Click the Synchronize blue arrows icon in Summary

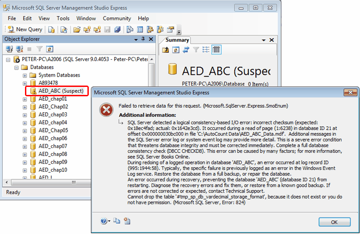click(186, 49)
